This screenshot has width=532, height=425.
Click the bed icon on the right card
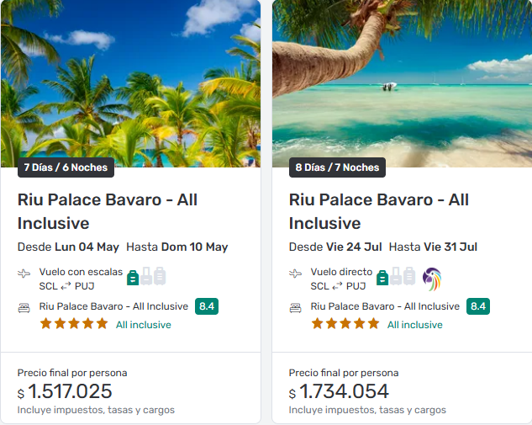[296, 307]
